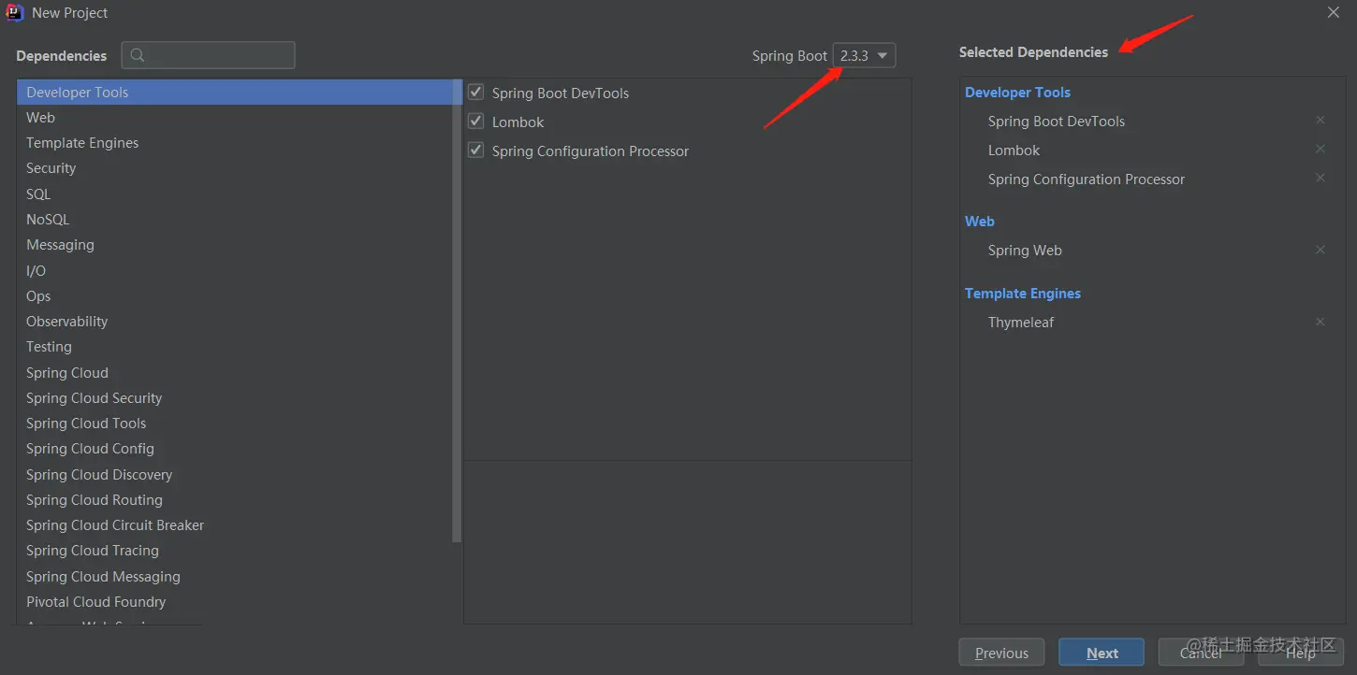
Task: Click the search magnifier icon
Action: pos(138,55)
